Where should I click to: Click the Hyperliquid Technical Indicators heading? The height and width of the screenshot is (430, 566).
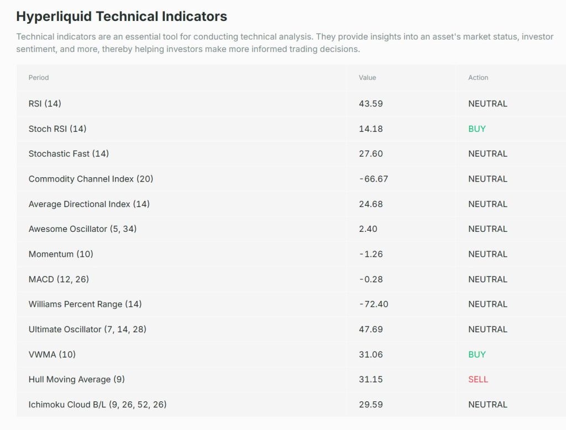122,17
